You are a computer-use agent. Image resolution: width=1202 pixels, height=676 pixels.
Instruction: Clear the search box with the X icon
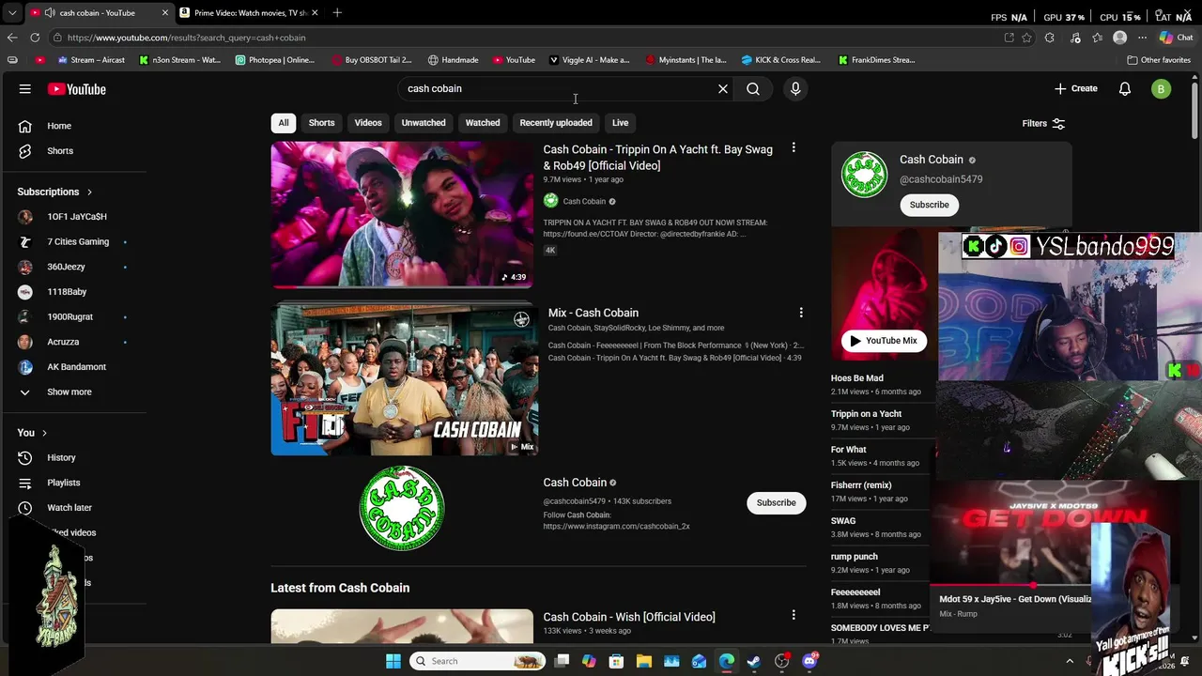coord(723,89)
